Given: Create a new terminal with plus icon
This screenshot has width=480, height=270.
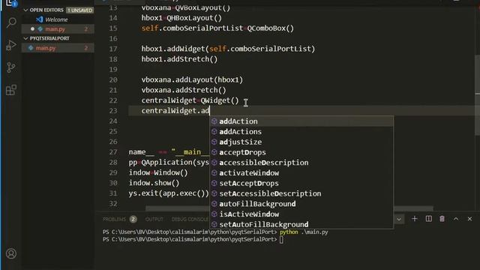Looking at the screenshot, I should point(415,219).
